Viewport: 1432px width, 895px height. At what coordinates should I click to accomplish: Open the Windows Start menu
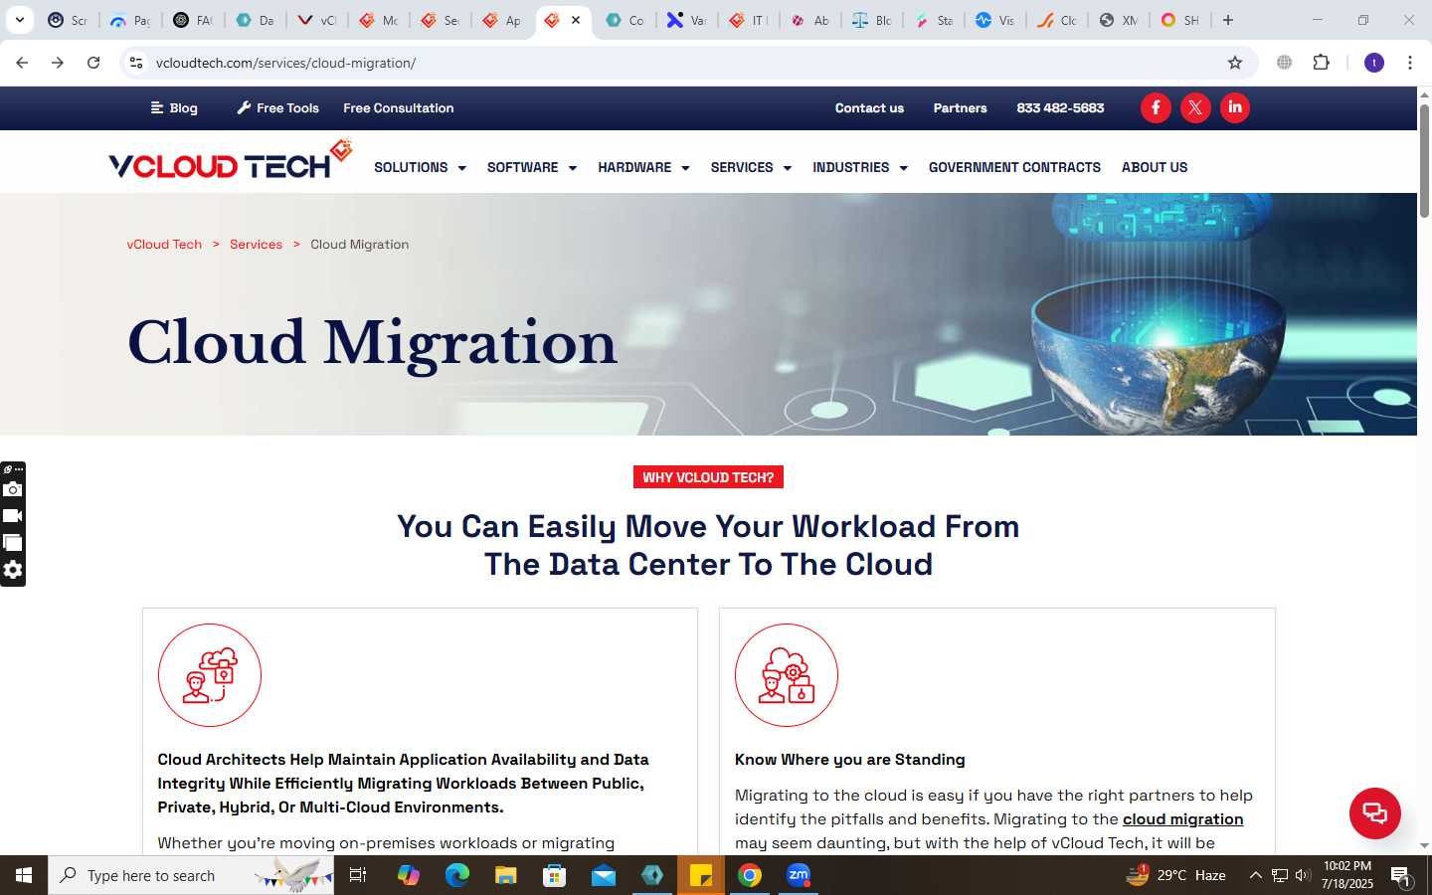pos(24,875)
